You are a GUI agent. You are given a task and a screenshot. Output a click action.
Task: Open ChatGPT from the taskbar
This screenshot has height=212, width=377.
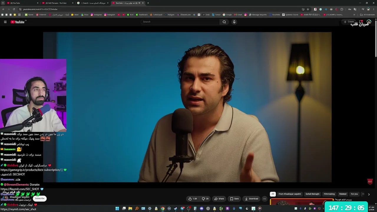(208, 208)
